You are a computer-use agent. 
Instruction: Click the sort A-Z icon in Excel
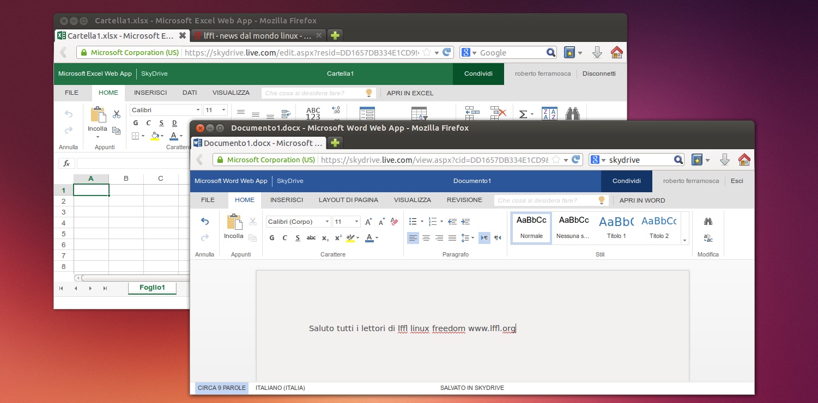(x=549, y=114)
